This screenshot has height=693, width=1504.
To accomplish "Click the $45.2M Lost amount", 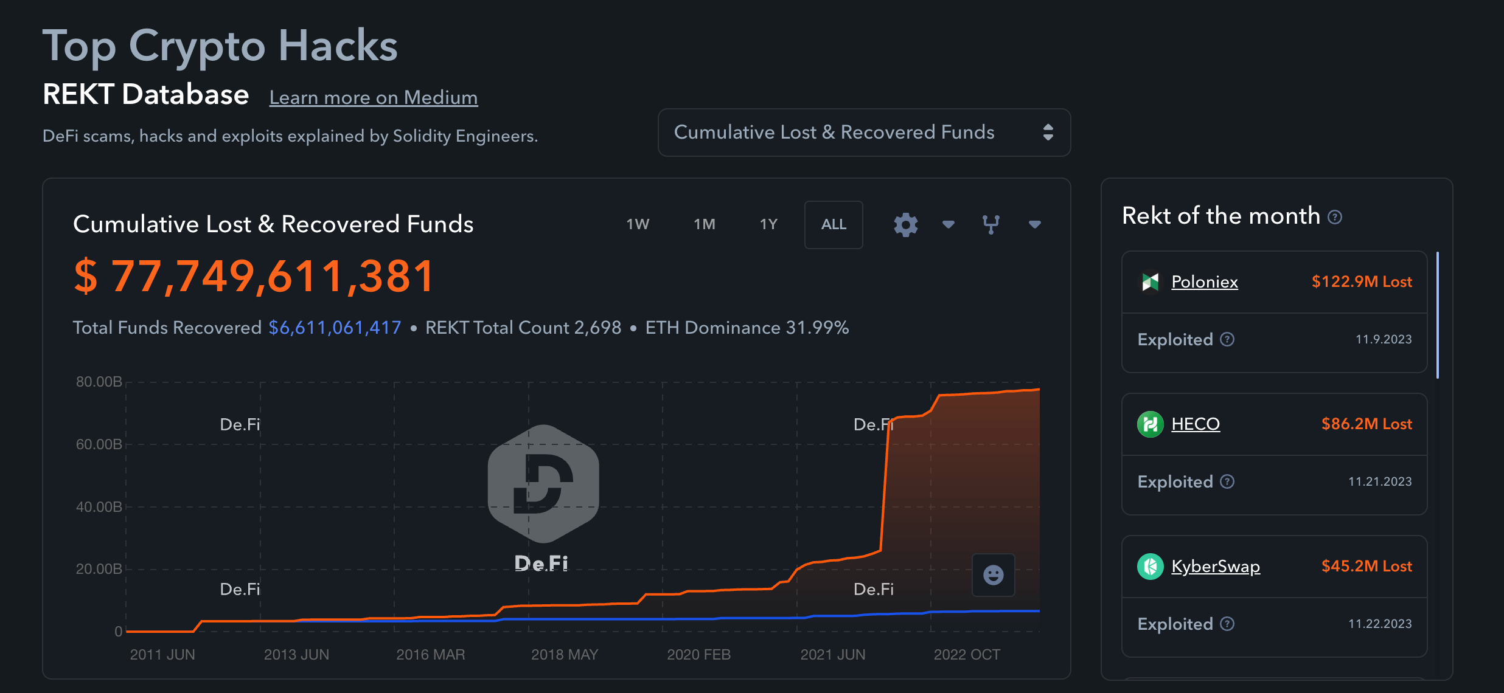I will [1366, 566].
